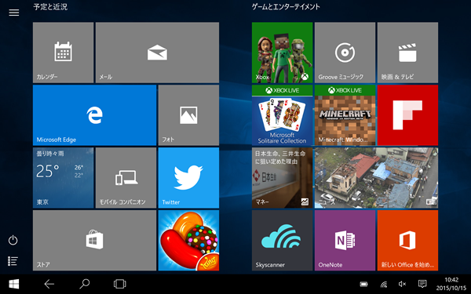Click the 10:42 clock and date

[451, 284]
